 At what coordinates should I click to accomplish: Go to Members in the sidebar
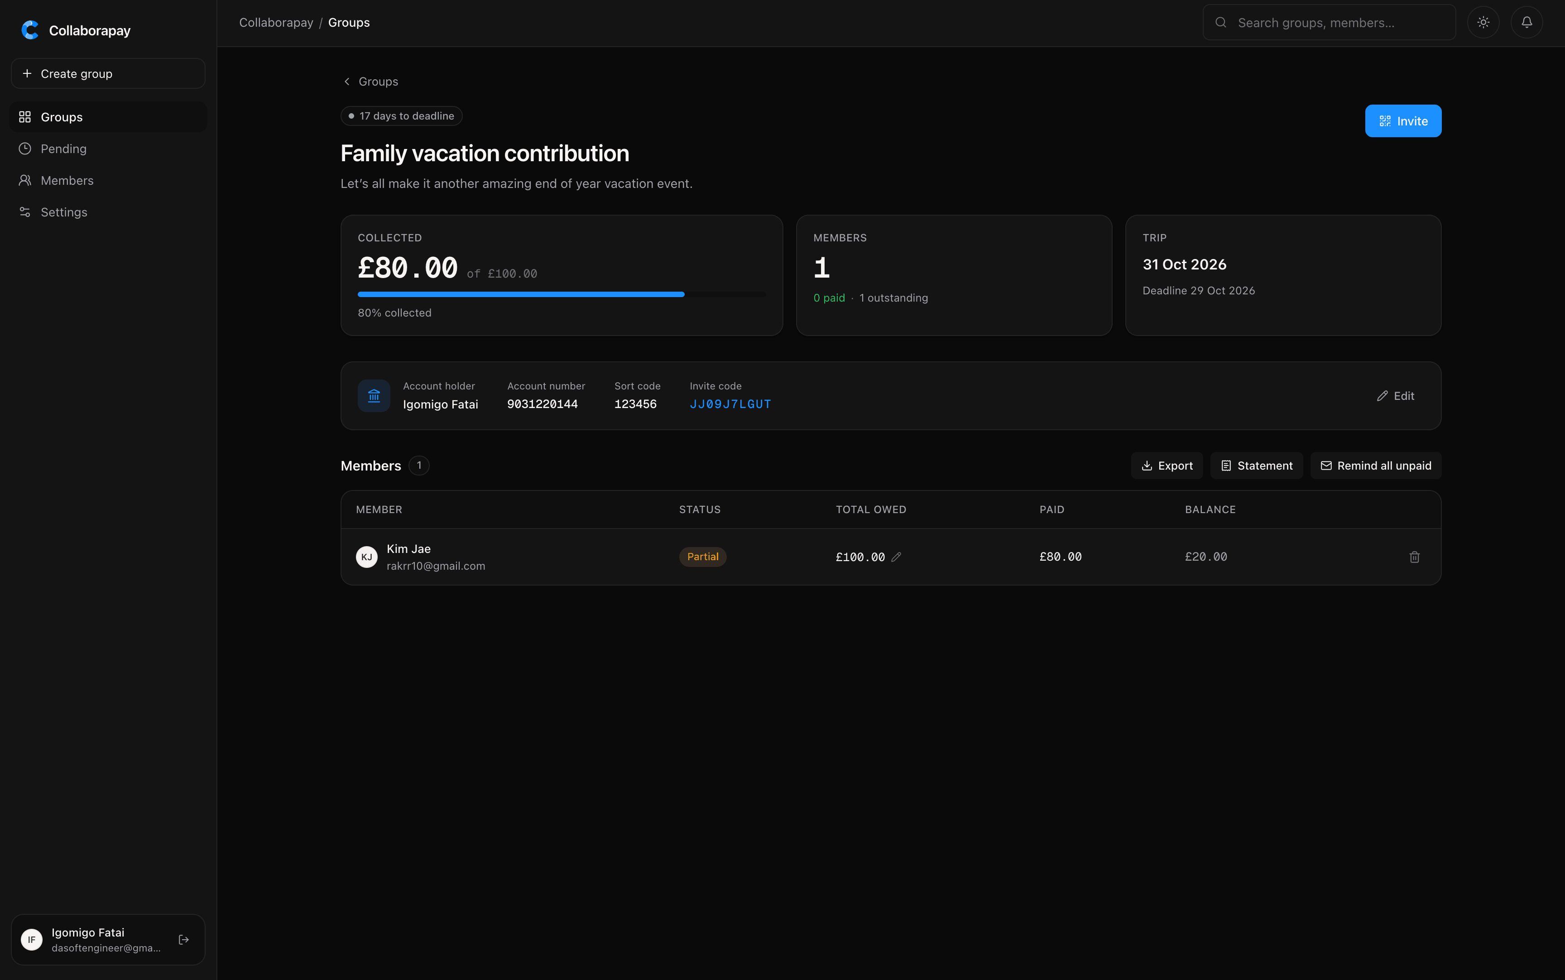click(108, 181)
